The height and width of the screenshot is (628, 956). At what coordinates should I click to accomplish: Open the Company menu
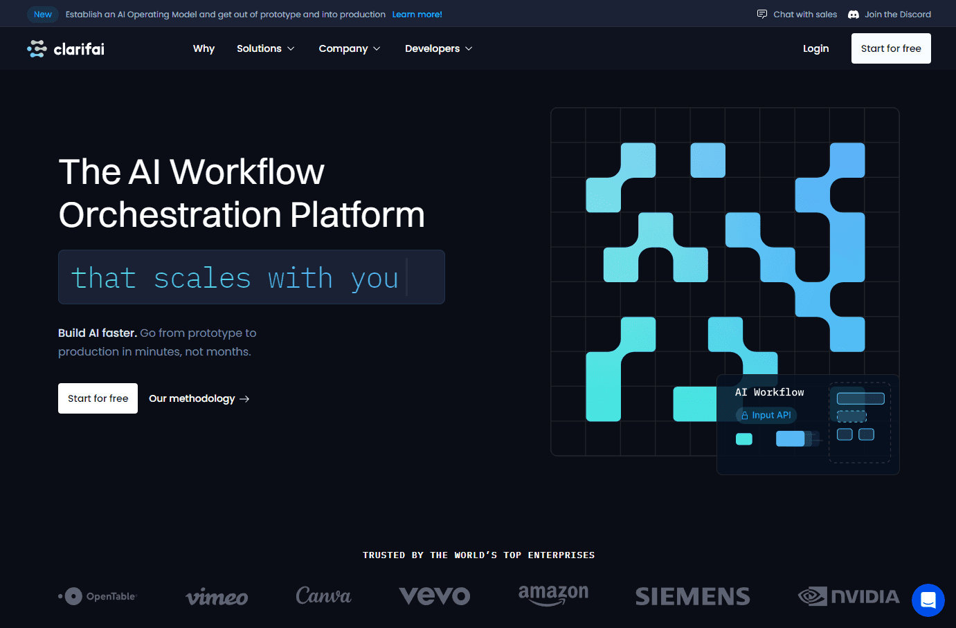350,48
